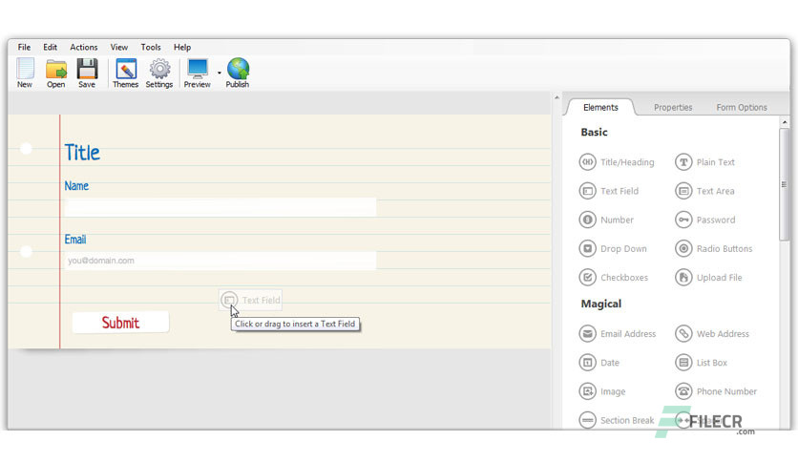
Task: Save the form using the Save icon
Action: click(x=87, y=73)
